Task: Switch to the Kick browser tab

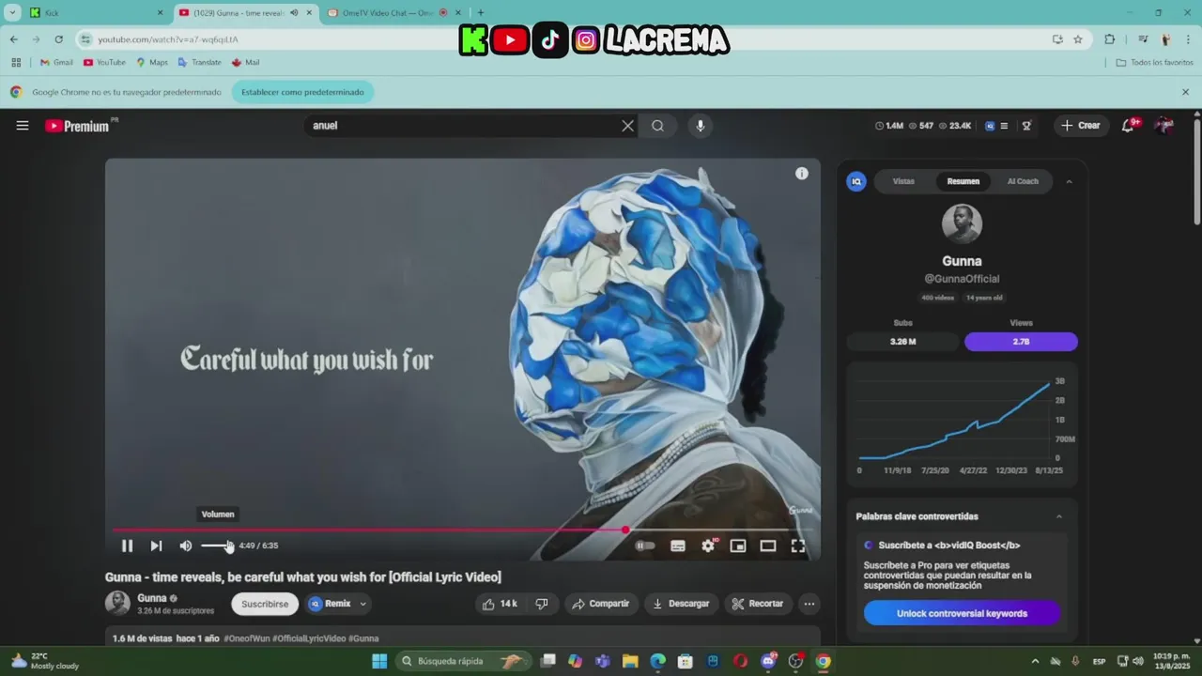Action: point(94,13)
